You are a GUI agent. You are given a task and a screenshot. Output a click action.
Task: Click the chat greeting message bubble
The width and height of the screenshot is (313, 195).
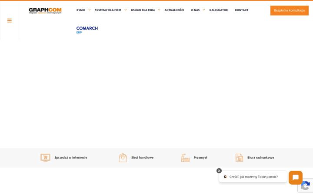253,177
